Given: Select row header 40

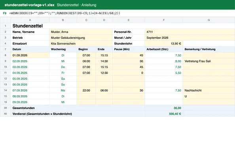Looking at the screenshot, I should coord(6,114).
